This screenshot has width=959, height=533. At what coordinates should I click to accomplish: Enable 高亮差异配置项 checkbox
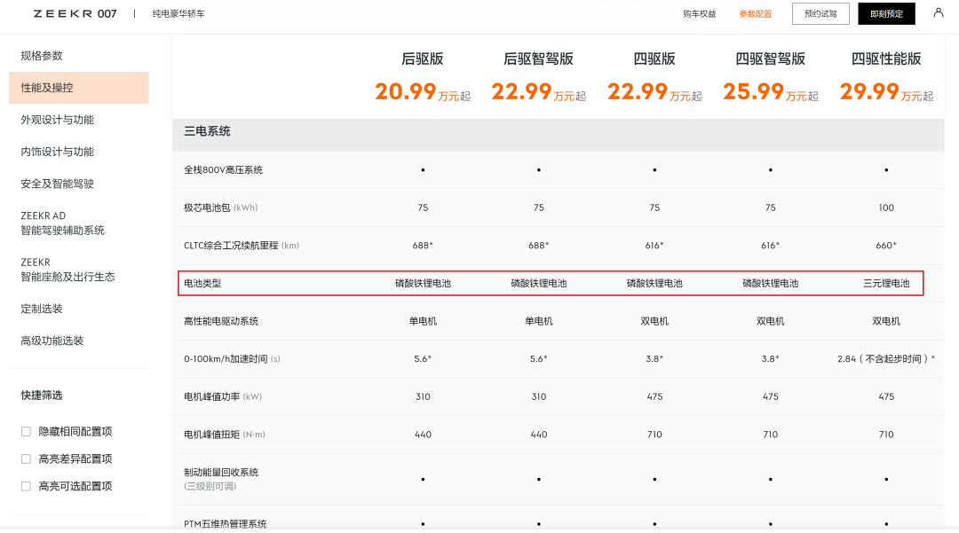[26, 459]
